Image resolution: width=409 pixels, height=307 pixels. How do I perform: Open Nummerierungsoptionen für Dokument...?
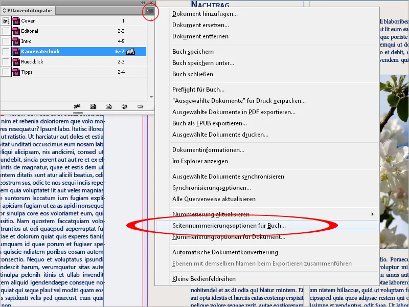coord(229,237)
